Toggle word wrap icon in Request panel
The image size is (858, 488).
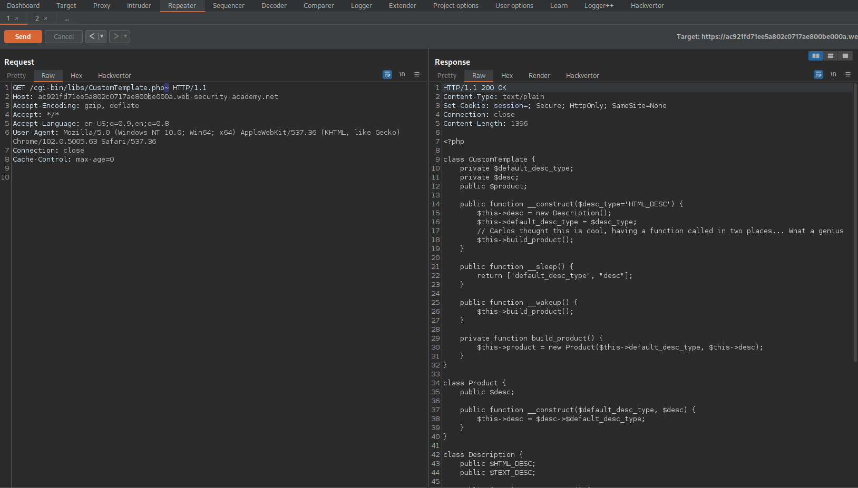[387, 75]
